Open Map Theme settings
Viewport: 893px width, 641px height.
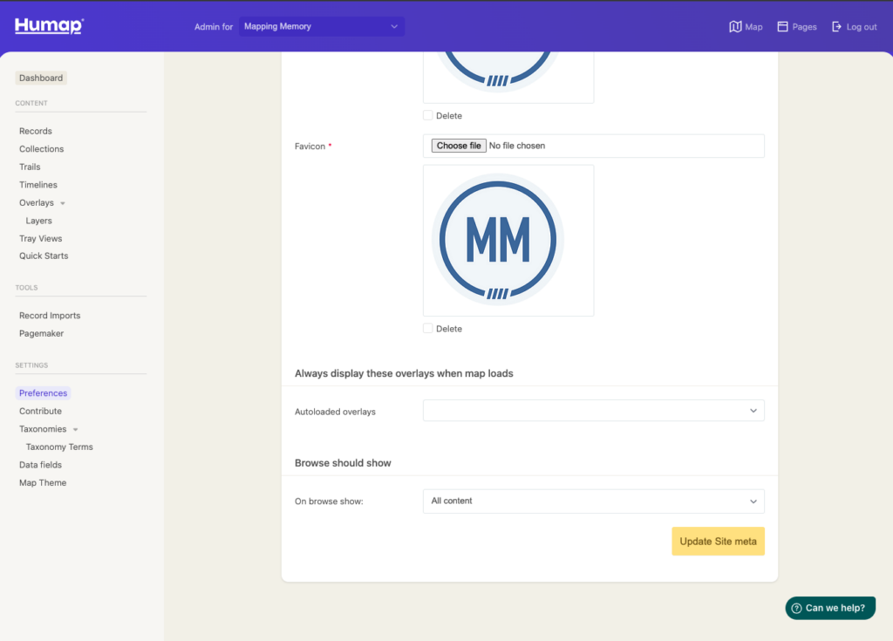click(x=43, y=482)
